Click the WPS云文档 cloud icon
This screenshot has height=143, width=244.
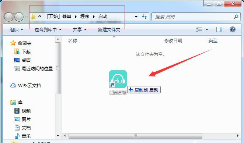click(13, 85)
